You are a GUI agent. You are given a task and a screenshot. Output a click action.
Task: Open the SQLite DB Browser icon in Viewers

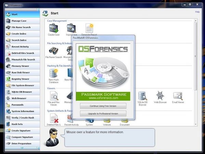point(142,96)
